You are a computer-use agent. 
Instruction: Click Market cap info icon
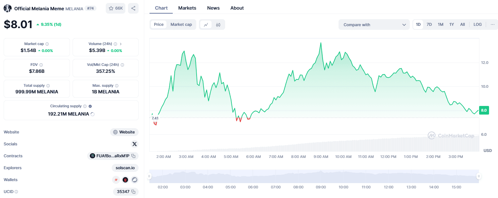point(47,44)
